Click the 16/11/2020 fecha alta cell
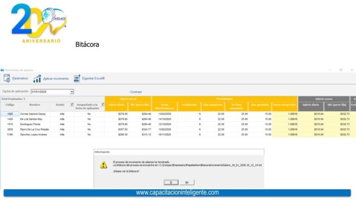Screen dimensions: 356x200 [165, 135]
